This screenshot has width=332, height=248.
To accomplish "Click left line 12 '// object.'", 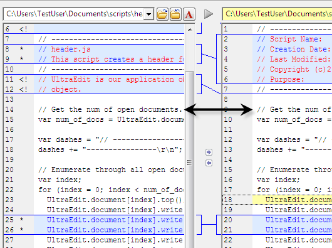I will [x=60, y=89].
